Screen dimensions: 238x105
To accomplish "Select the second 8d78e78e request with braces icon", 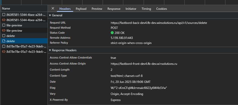I will pyautogui.click(x=24, y=52).
